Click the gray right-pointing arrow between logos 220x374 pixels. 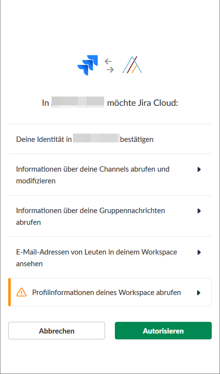tap(110, 70)
